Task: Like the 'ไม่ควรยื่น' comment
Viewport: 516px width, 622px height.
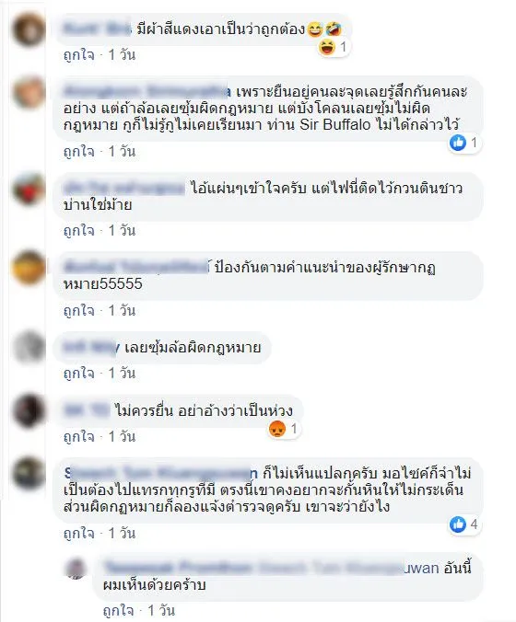Action: pyautogui.click(x=79, y=436)
